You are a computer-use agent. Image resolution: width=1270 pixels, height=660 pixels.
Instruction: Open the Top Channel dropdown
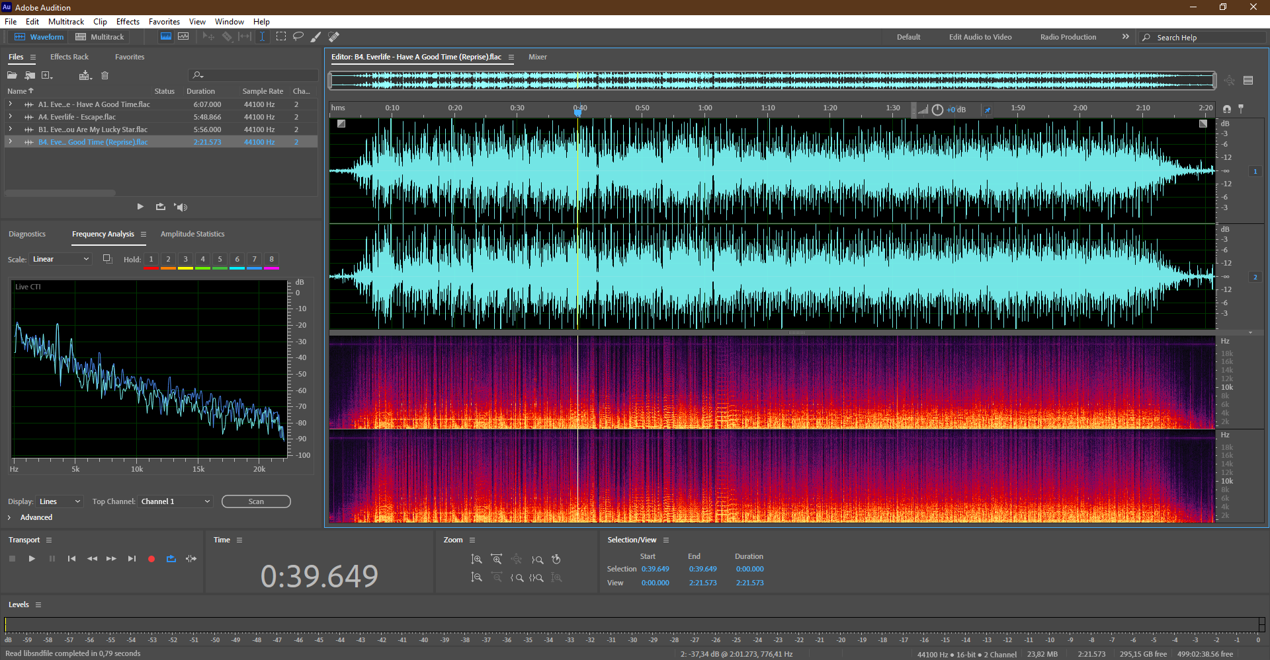tap(175, 501)
